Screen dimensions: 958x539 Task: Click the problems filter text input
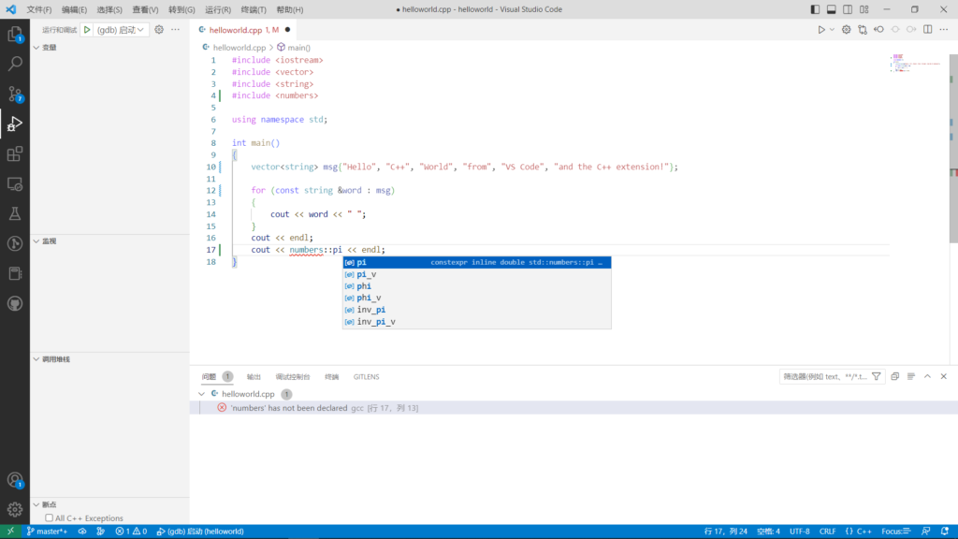(823, 376)
